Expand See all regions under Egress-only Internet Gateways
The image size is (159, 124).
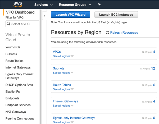63,122
